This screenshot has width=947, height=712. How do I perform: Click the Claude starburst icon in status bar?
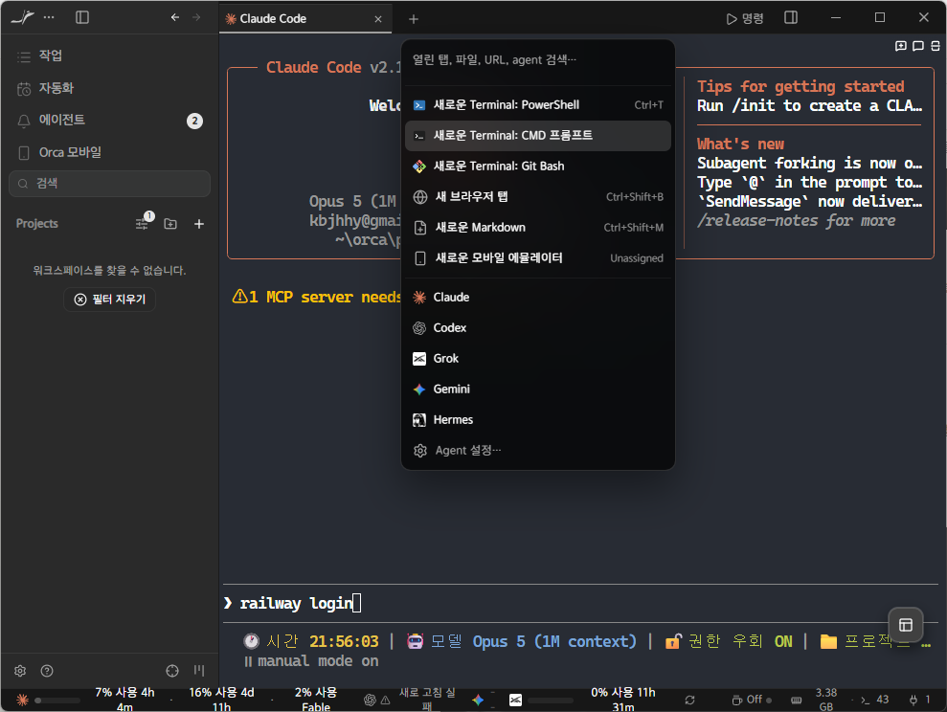pos(22,700)
